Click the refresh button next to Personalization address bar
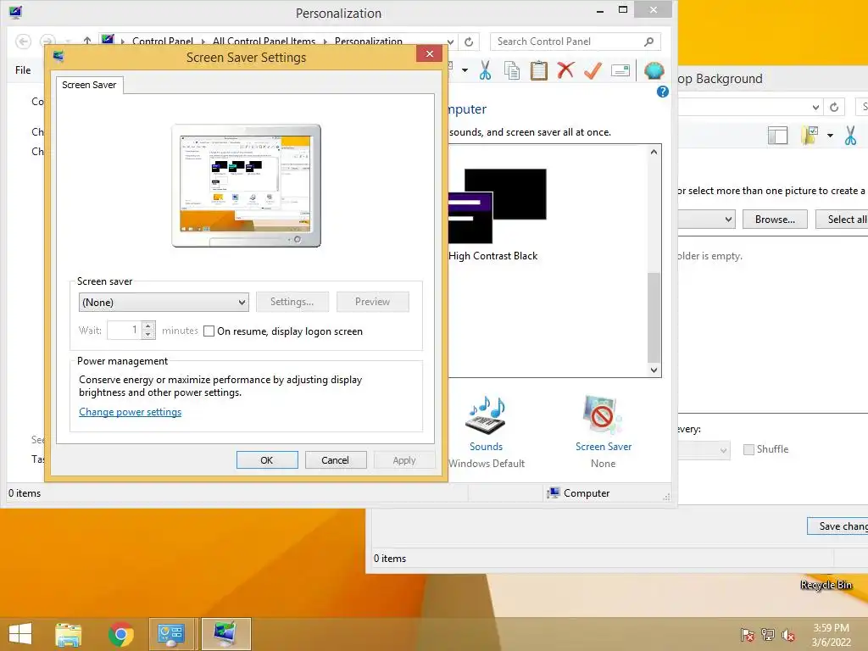868x651 pixels. coord(469,42)
